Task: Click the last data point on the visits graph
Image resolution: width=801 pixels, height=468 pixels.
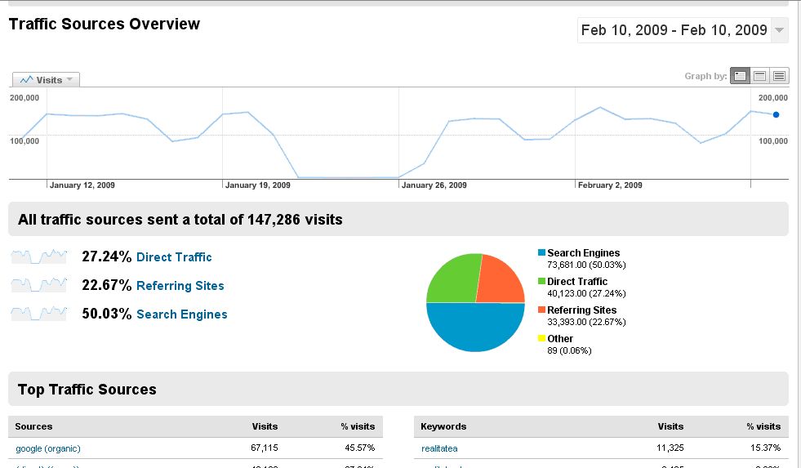Action: coord(776,115)
